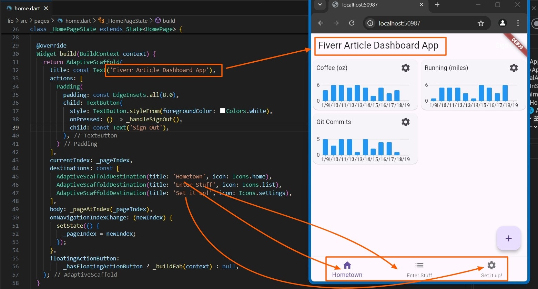Viewport: 538px width, 289px height.
Task: Open the Running (miles) chart card
Action: click(x=473, y=85)
